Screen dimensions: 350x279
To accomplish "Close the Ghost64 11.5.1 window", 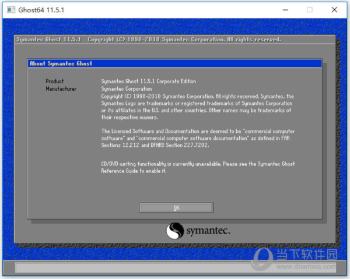I will [334, 10].
